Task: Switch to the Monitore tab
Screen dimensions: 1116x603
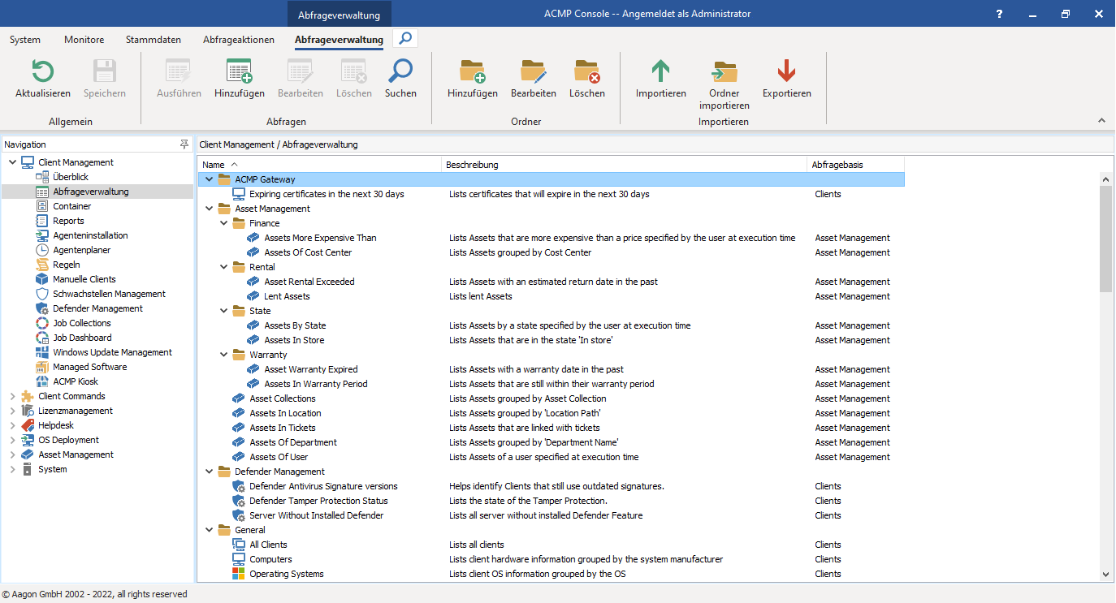Action: tap(84, 39)
